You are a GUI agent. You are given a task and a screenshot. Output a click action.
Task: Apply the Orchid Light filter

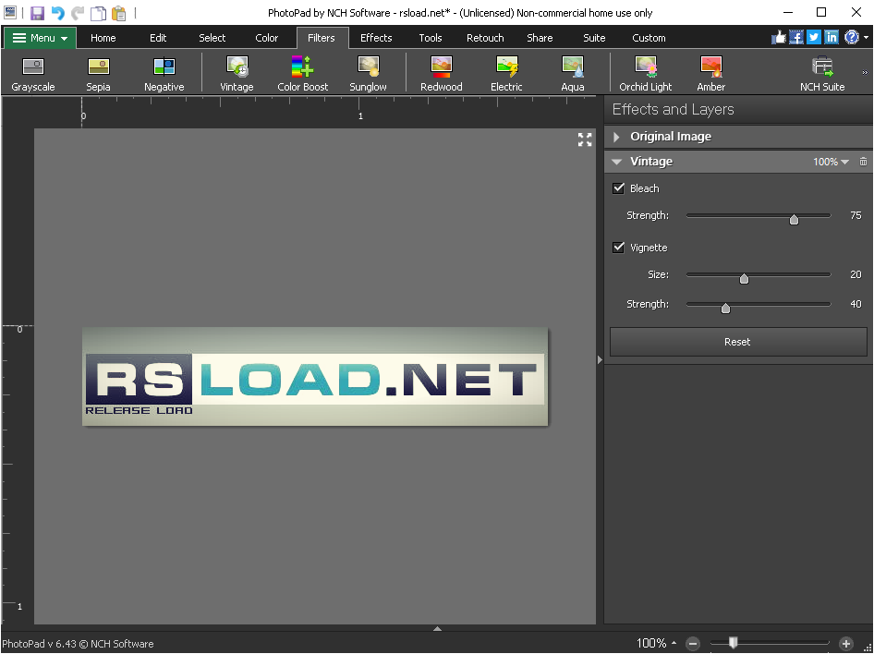tap(645, 72)
